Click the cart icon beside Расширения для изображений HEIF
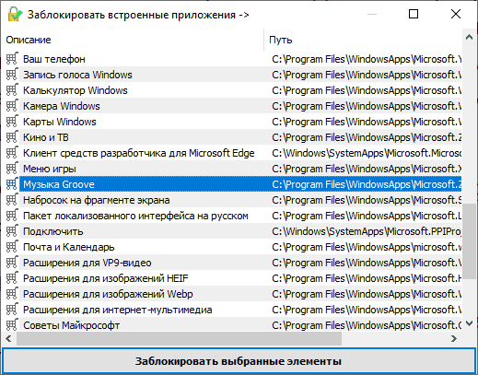Image resolution: width=478 pixels, height=375 pixels. click(12, 277)
